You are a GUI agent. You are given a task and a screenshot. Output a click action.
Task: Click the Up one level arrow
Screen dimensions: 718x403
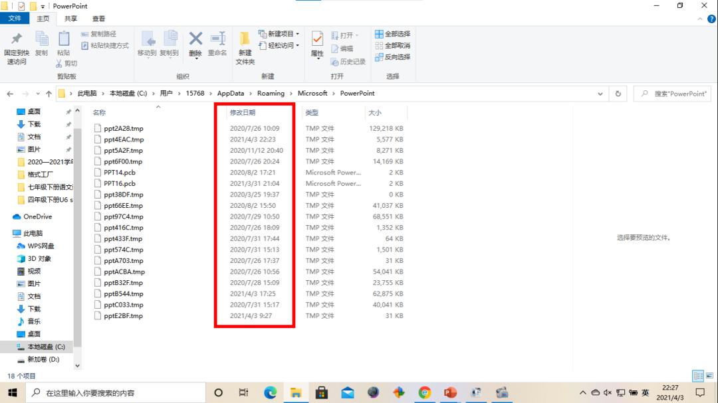pyautogui.click(x=49, y=94)
